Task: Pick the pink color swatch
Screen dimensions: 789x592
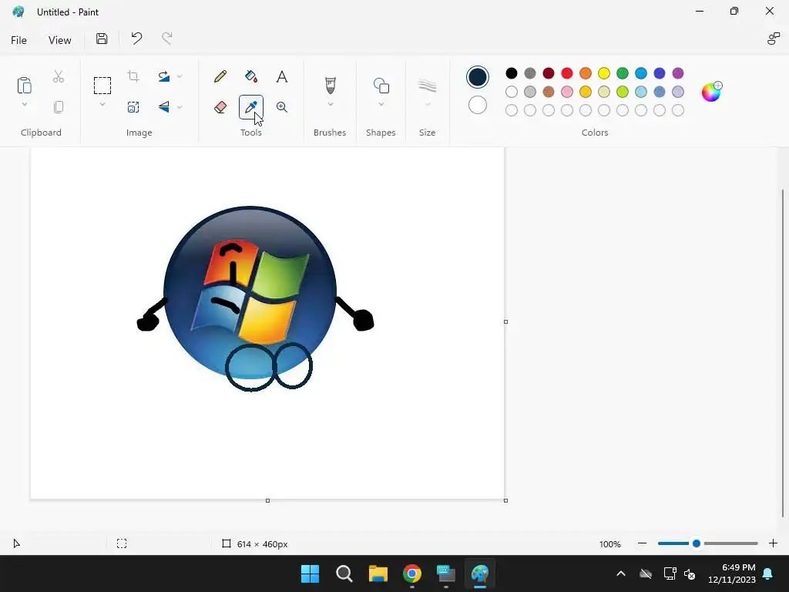Action: click(x=567, y=92)
